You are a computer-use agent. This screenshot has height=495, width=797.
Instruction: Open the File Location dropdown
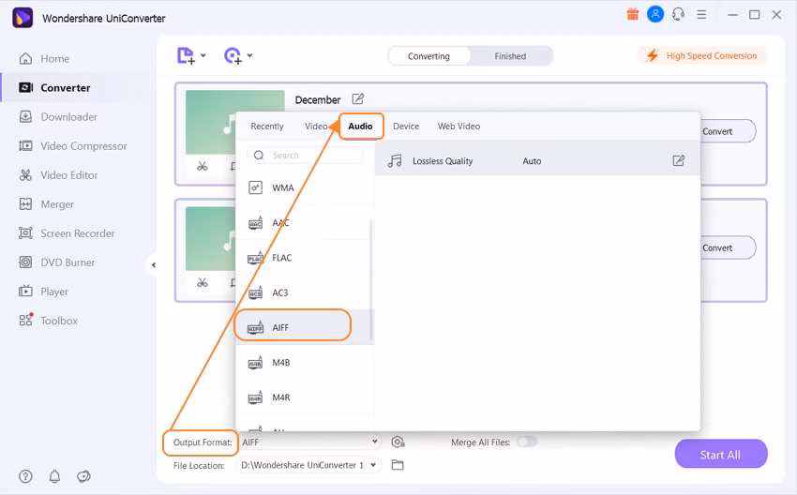pos(309,465)
